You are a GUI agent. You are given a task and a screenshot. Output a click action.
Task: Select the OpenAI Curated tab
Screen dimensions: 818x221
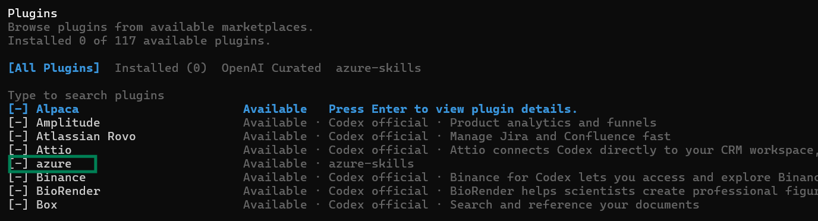point(271,68)
